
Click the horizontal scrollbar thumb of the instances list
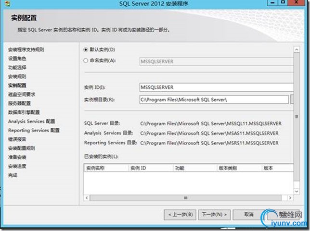click(x=185, y=198)
